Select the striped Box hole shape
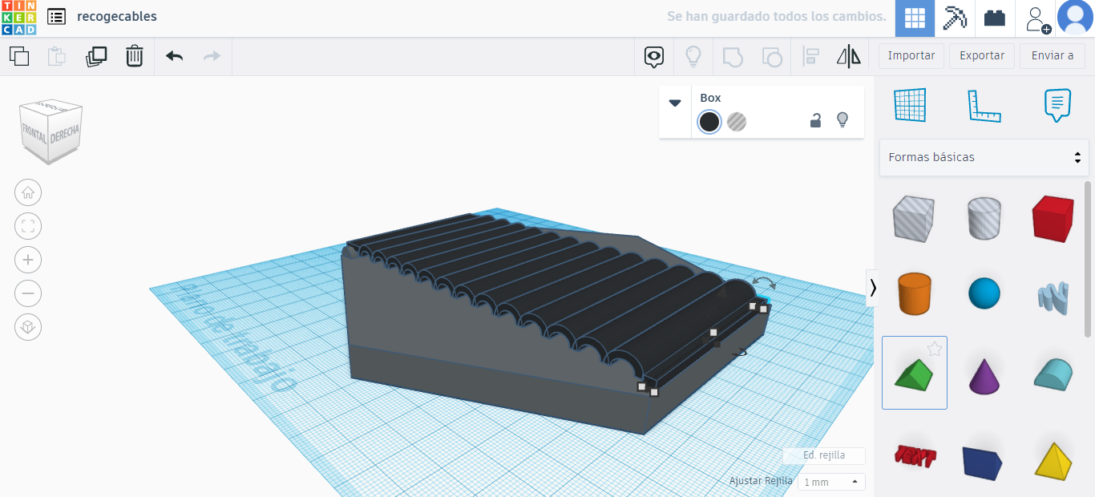Screen dimensions: 1095x497 click(x=915, y=219)
